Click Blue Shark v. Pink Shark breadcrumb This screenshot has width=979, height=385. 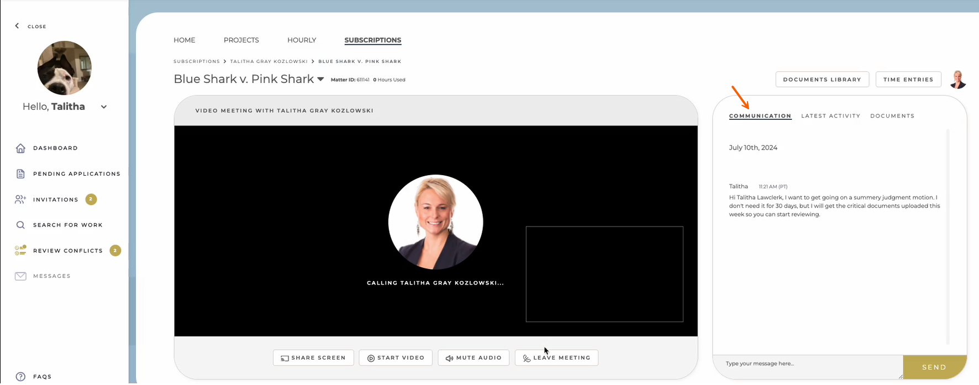point(360,61)
